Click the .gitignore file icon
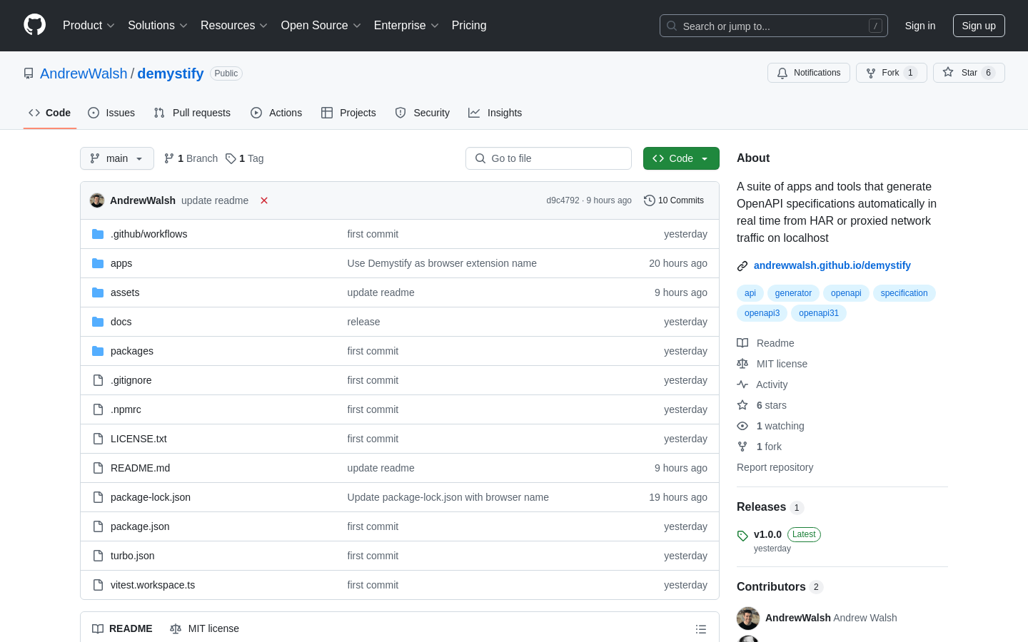Image resolution: width=1028 pixels, height=642 pixels. click(x=98, y=380)
